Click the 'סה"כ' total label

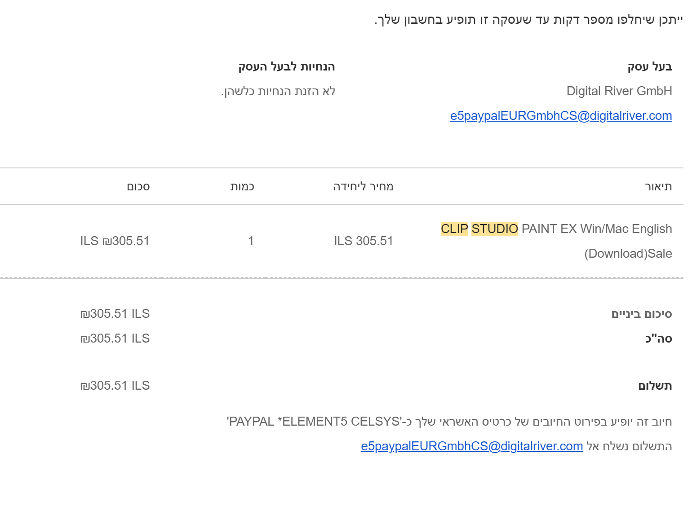click(x=659, y=339)
